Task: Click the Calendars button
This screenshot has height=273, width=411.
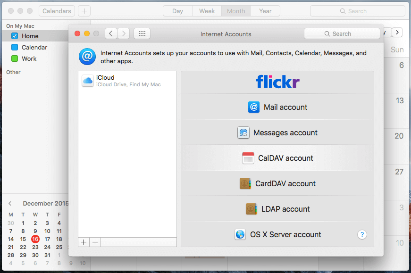Action: [57, 11]
